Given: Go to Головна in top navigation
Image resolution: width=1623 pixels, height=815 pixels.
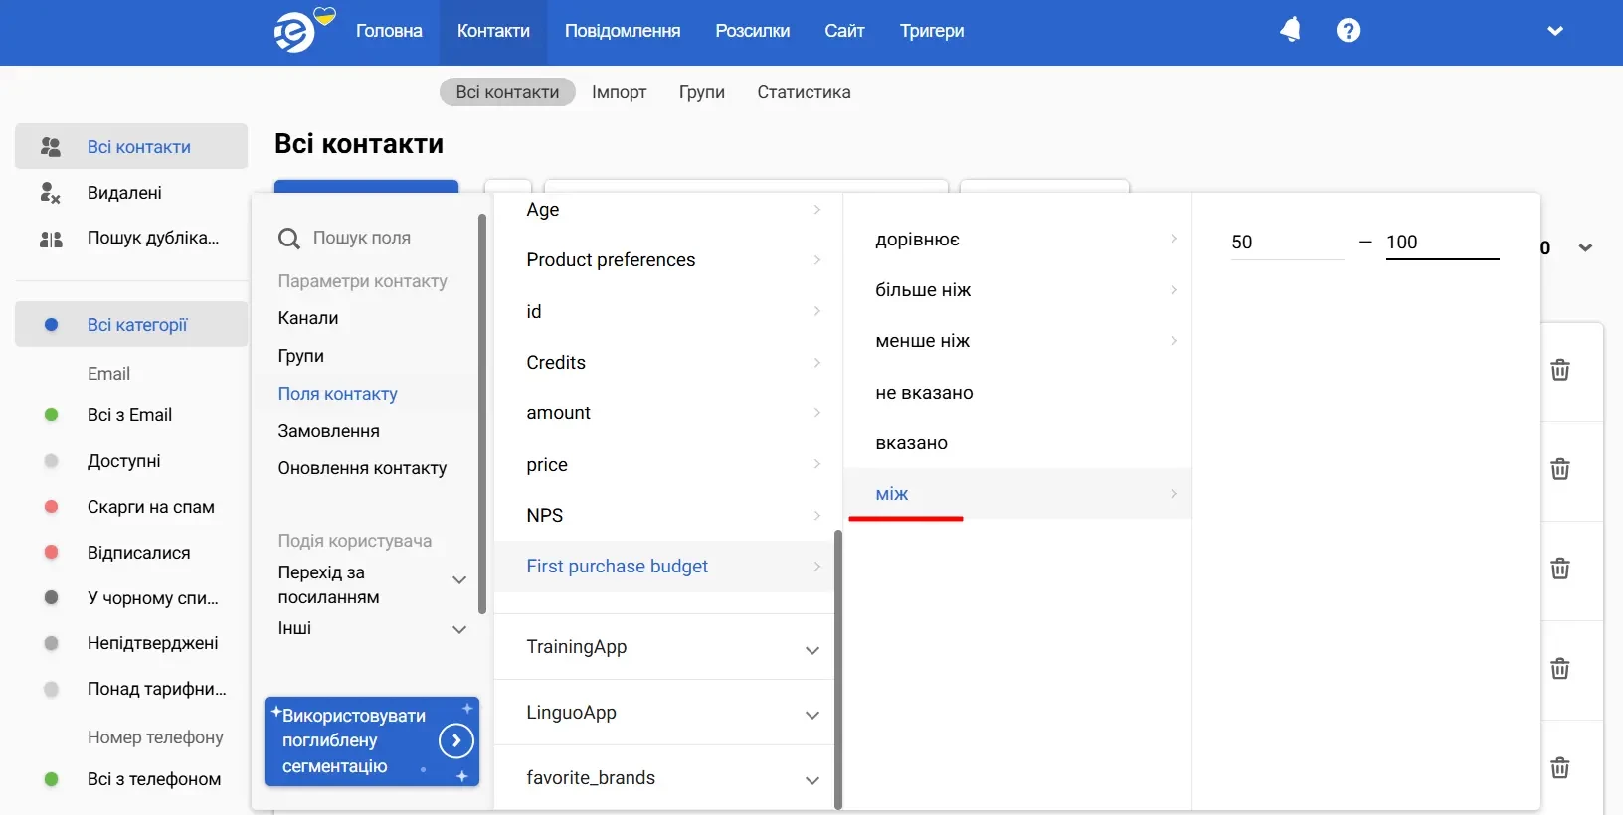Looking at the screenshot, I should (389, 31).
